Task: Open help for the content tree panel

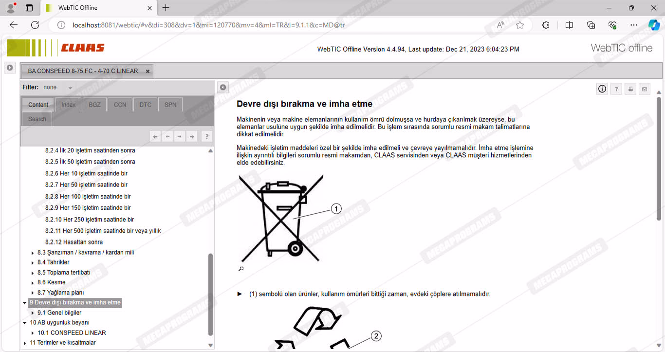Action: [x=207, y=137]
